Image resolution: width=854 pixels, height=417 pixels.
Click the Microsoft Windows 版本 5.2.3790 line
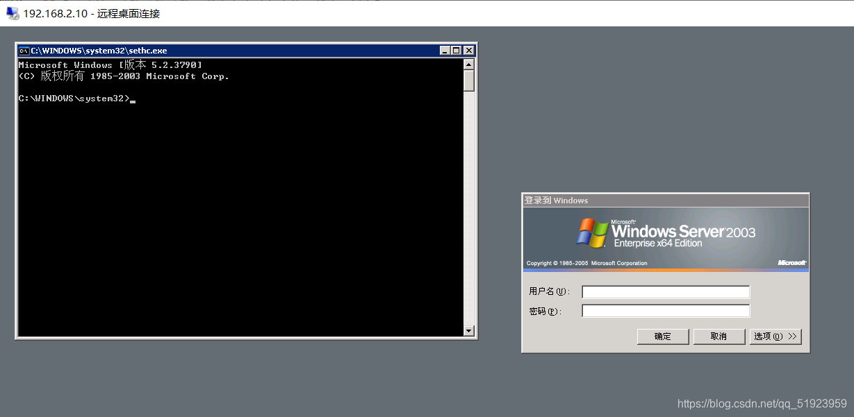coord(110,65)
